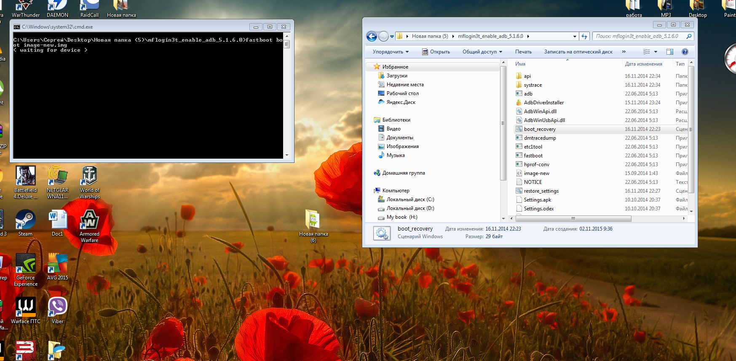Toggle the preview pane button
The image size is (736, 361).
[670, 52]
